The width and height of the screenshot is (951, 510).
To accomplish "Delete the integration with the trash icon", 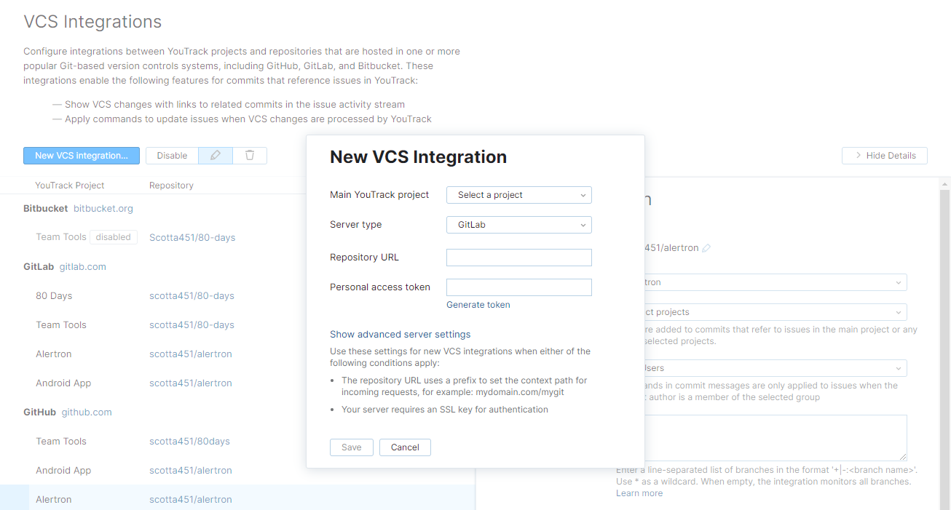I will click(x=250, y=155).
